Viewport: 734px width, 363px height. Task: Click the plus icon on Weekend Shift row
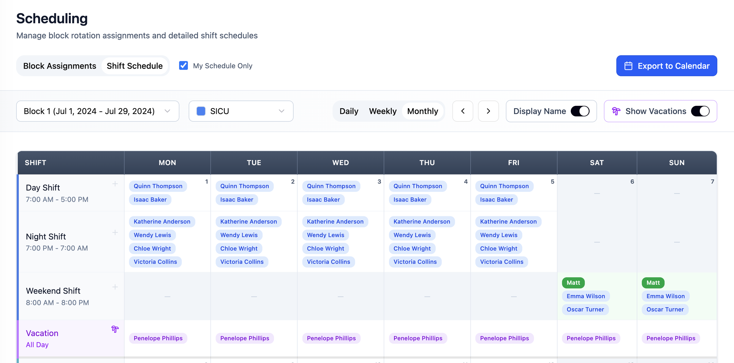click(115, 287)
